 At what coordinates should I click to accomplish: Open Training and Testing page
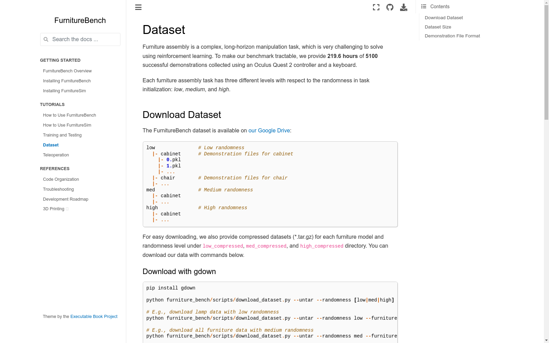click(x=62, y=135)
